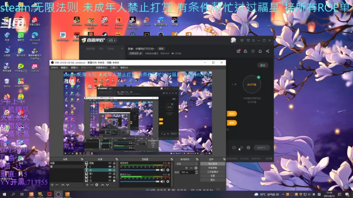Click the share icon in 直播伴侣

click(267, 51)
